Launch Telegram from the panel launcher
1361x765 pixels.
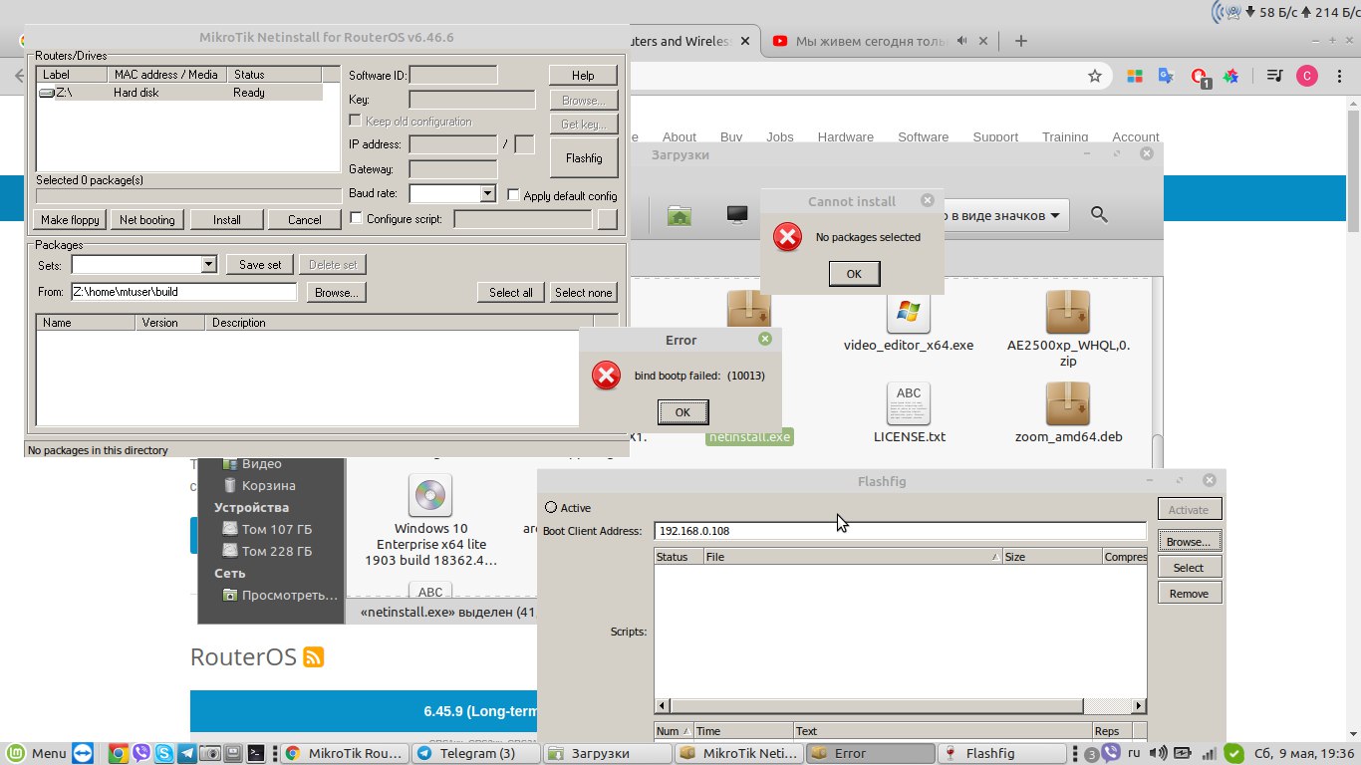(x=186, y=753)
